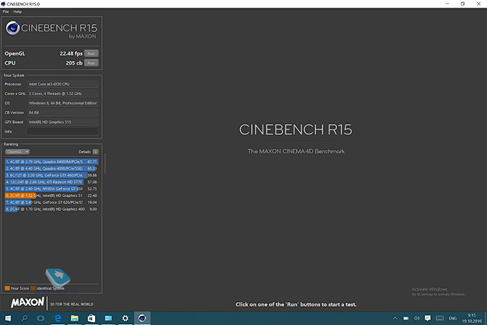487x325 pixels.
Task: Run the OpenGL benchmark test
Action: point(91,53)
